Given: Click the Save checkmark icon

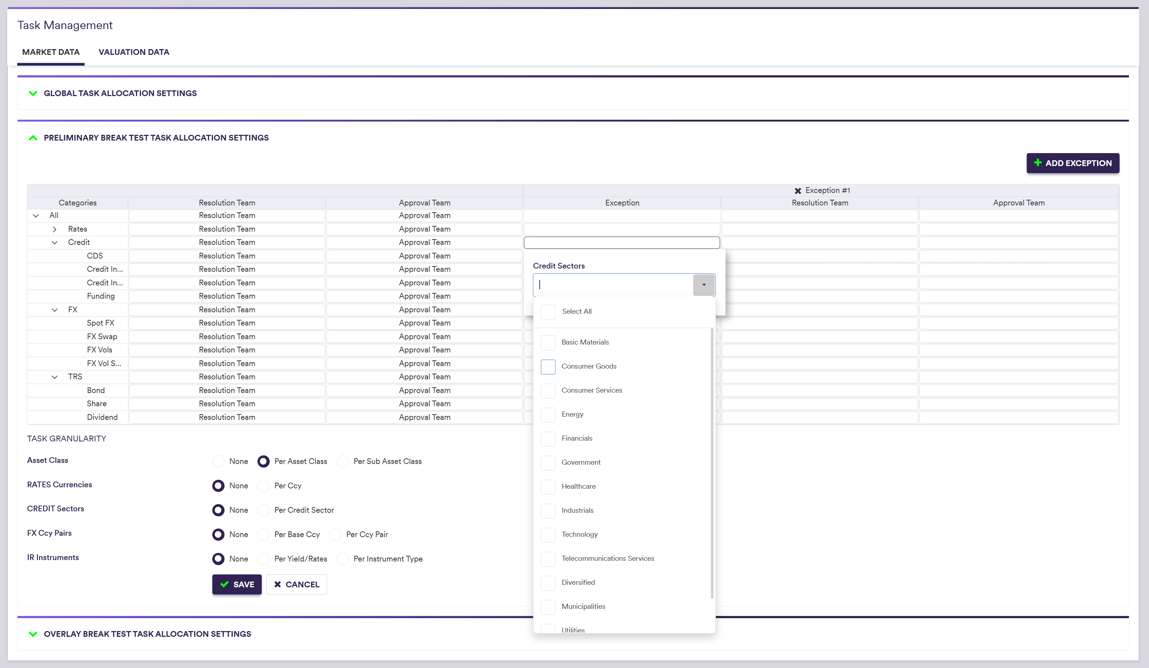Looking at the screenshot, I should (224, 584).
